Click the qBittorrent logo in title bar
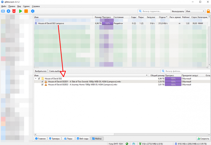Image resolution: width=211 pixels, height=145 pixels. click(x=2, y=2)
